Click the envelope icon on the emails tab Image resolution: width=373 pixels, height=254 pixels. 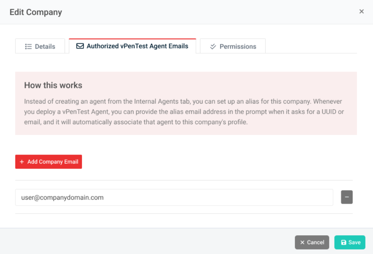click(80, 46)
